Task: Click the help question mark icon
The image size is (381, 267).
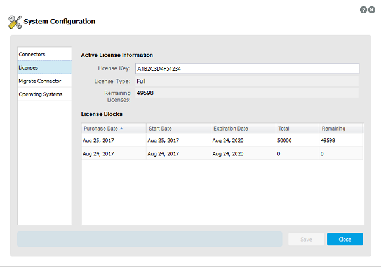Action: (363, 10)
